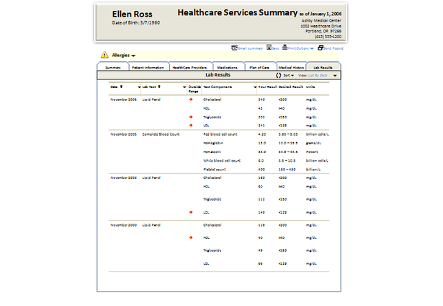Click the Percent units cell
The image size is (443, 306).
[x=312, y=152]
